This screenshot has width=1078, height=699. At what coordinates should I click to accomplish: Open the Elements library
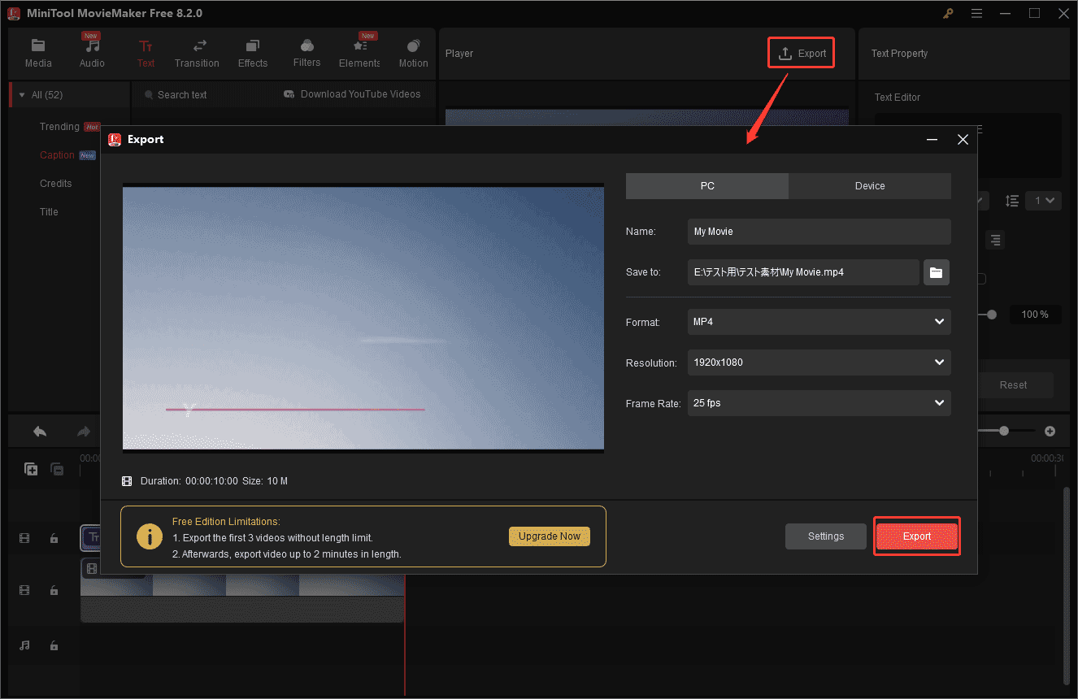tap(359, 54)
